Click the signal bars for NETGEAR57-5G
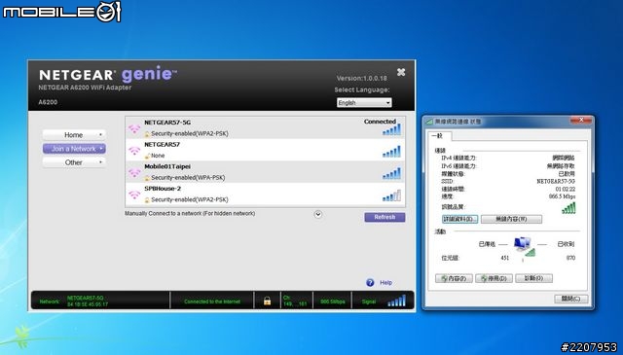The width and height of the screenshot is (623, 355). 391,129
